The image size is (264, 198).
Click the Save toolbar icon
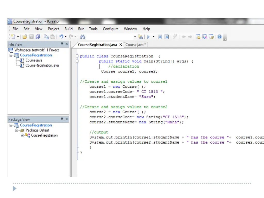tap(31, 37)
